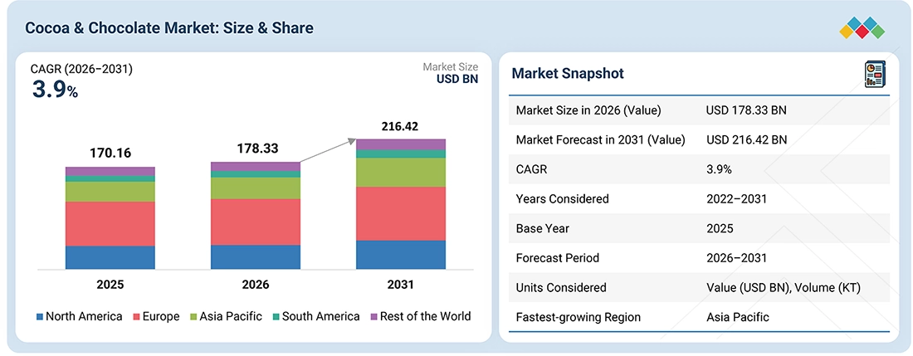
Task: Click the 'Cocoa & Chocolate Market: Size & Share' title
Action: [x=168, y=28]
